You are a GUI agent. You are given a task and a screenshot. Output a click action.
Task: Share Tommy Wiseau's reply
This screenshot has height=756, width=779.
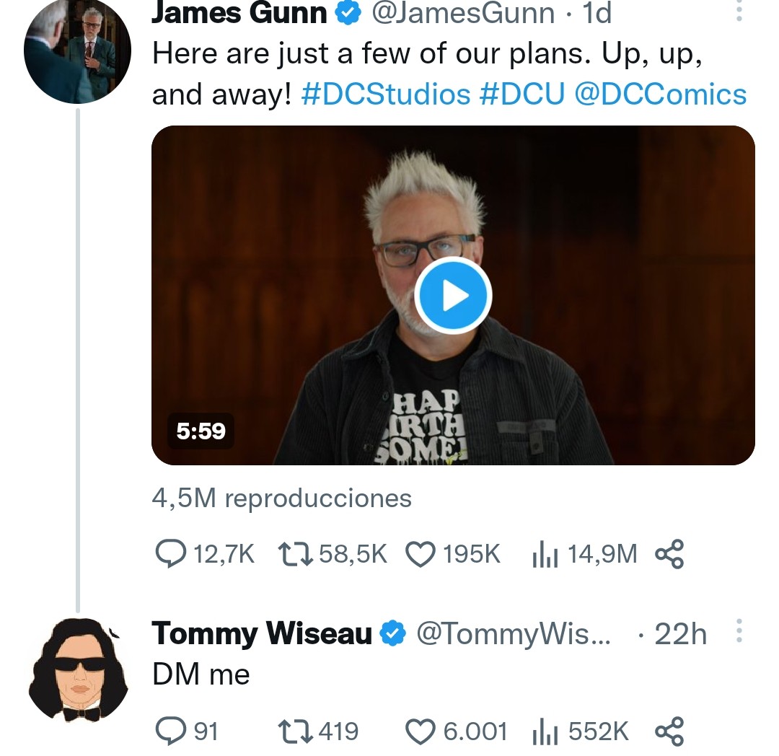(669, 731)
